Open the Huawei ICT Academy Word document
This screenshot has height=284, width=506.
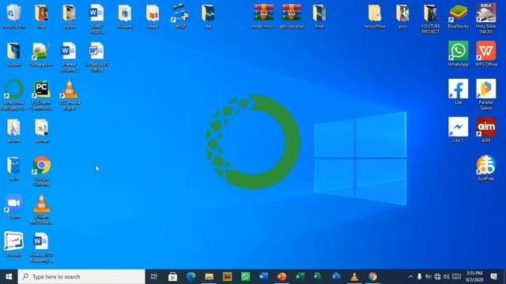[x=41, y=247]
